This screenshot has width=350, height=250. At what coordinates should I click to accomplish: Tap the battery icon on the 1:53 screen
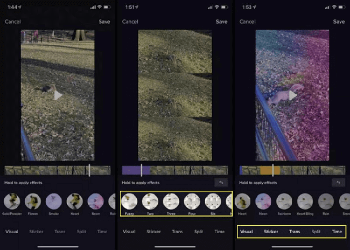pos(342,7)
